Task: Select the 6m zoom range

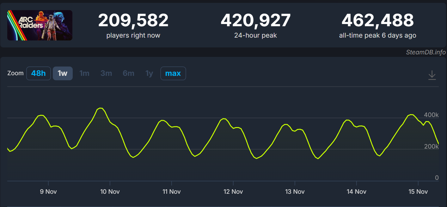Action: pos(128,73)
